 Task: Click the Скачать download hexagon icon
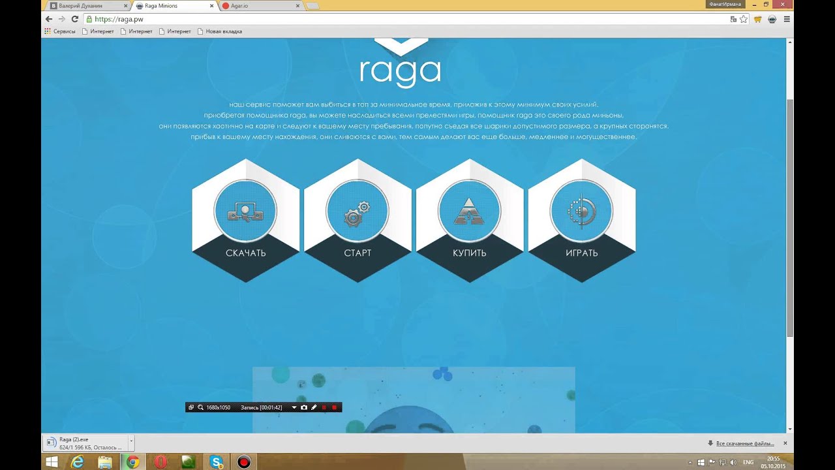coord(245,220)
